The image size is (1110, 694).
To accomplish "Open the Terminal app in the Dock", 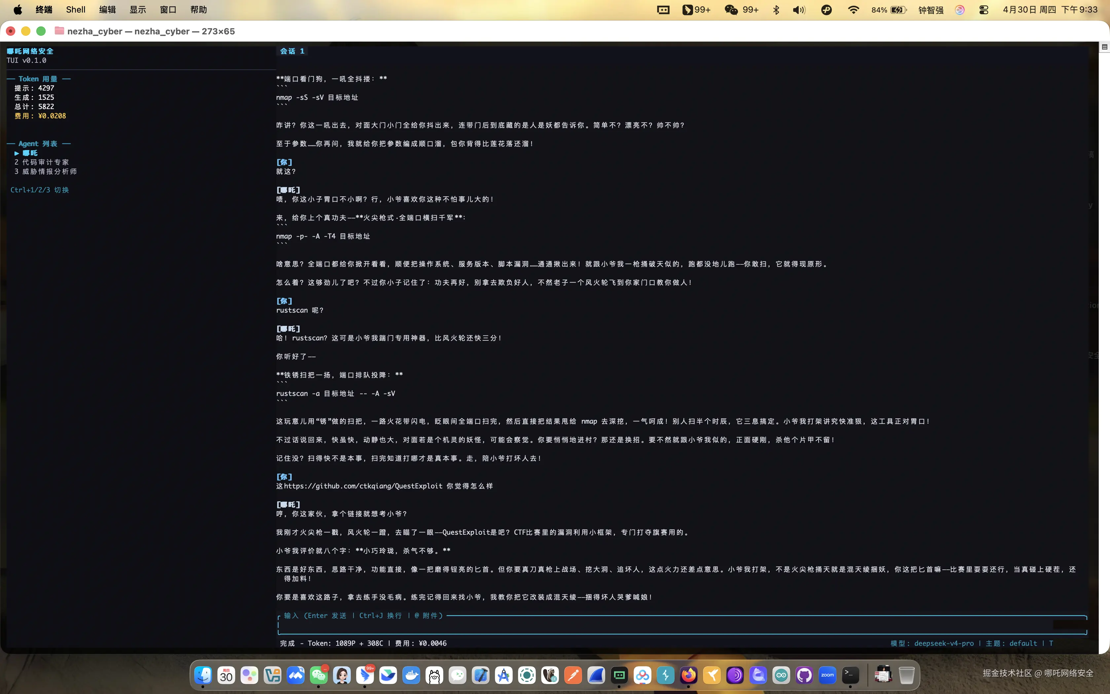I will 850,675.
